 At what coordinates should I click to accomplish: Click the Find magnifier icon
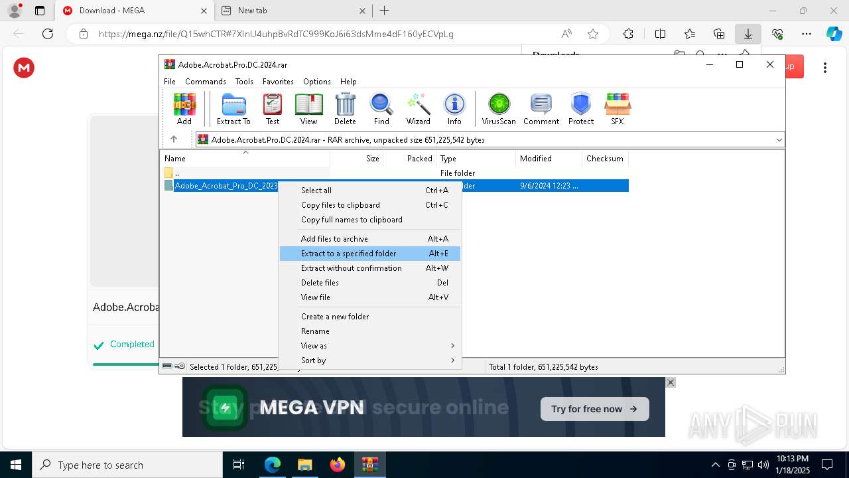coord(381,109)
